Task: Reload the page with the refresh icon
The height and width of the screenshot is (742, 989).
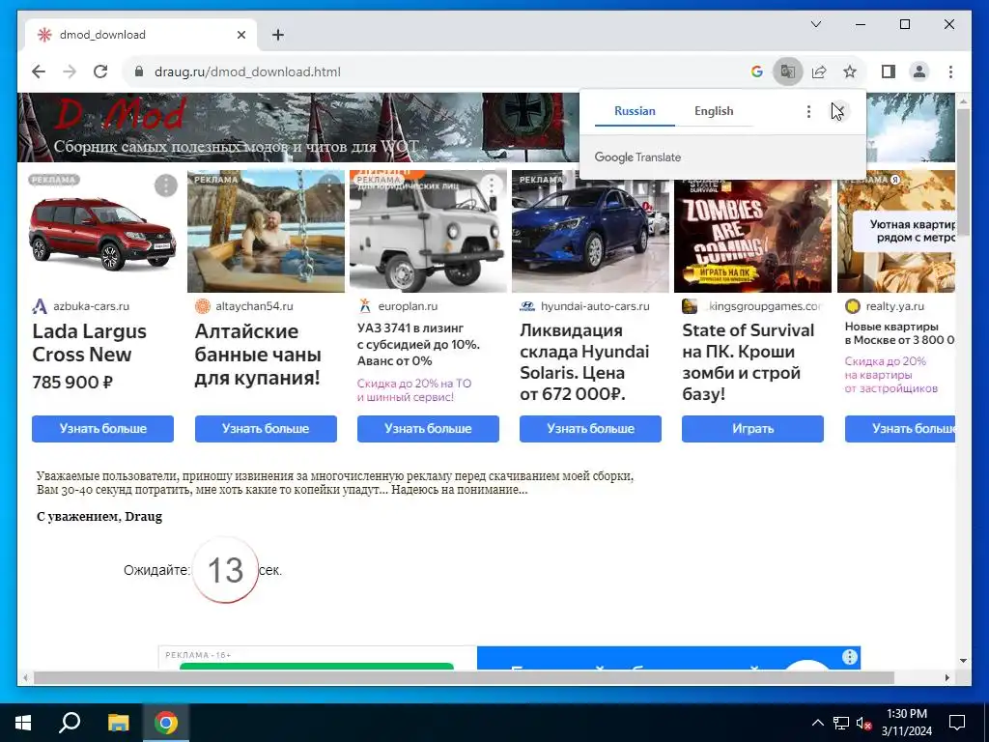Action: [100, 71]
